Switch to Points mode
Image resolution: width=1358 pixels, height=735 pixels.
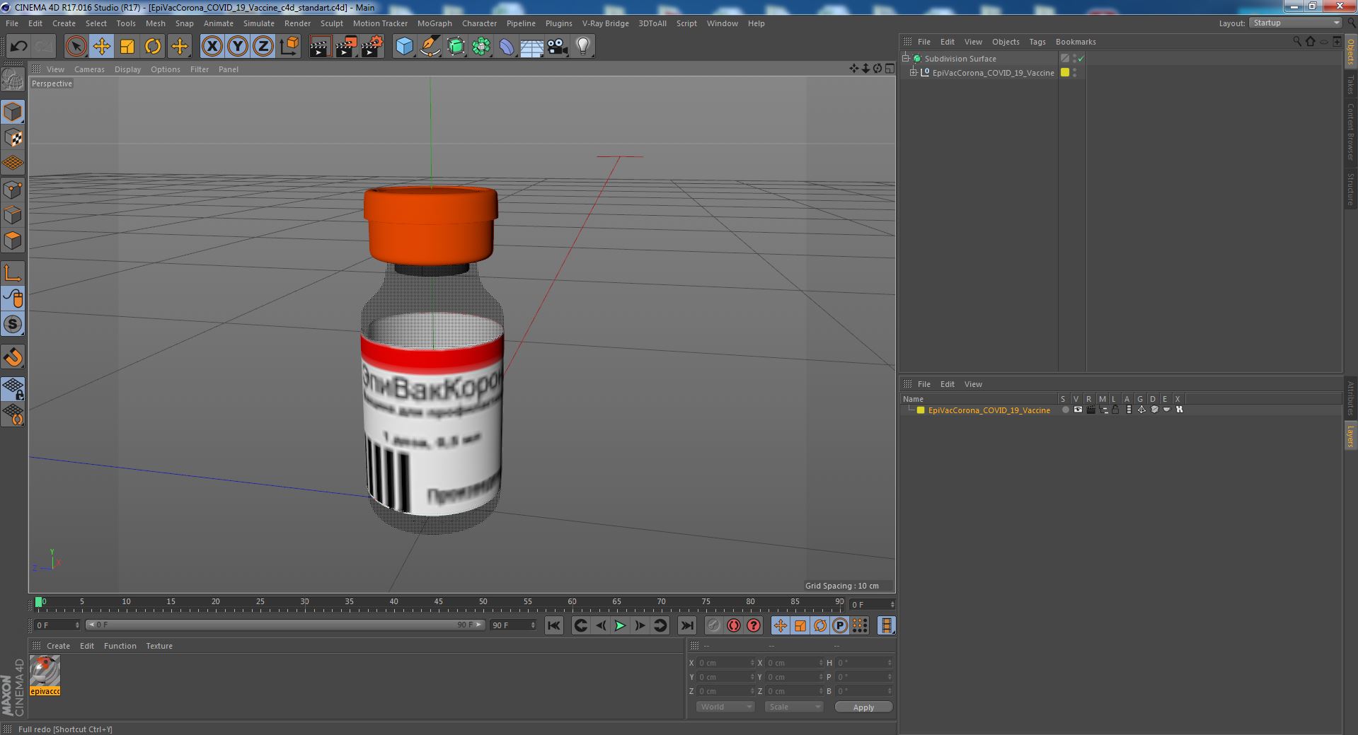click(x=13, y=190)
